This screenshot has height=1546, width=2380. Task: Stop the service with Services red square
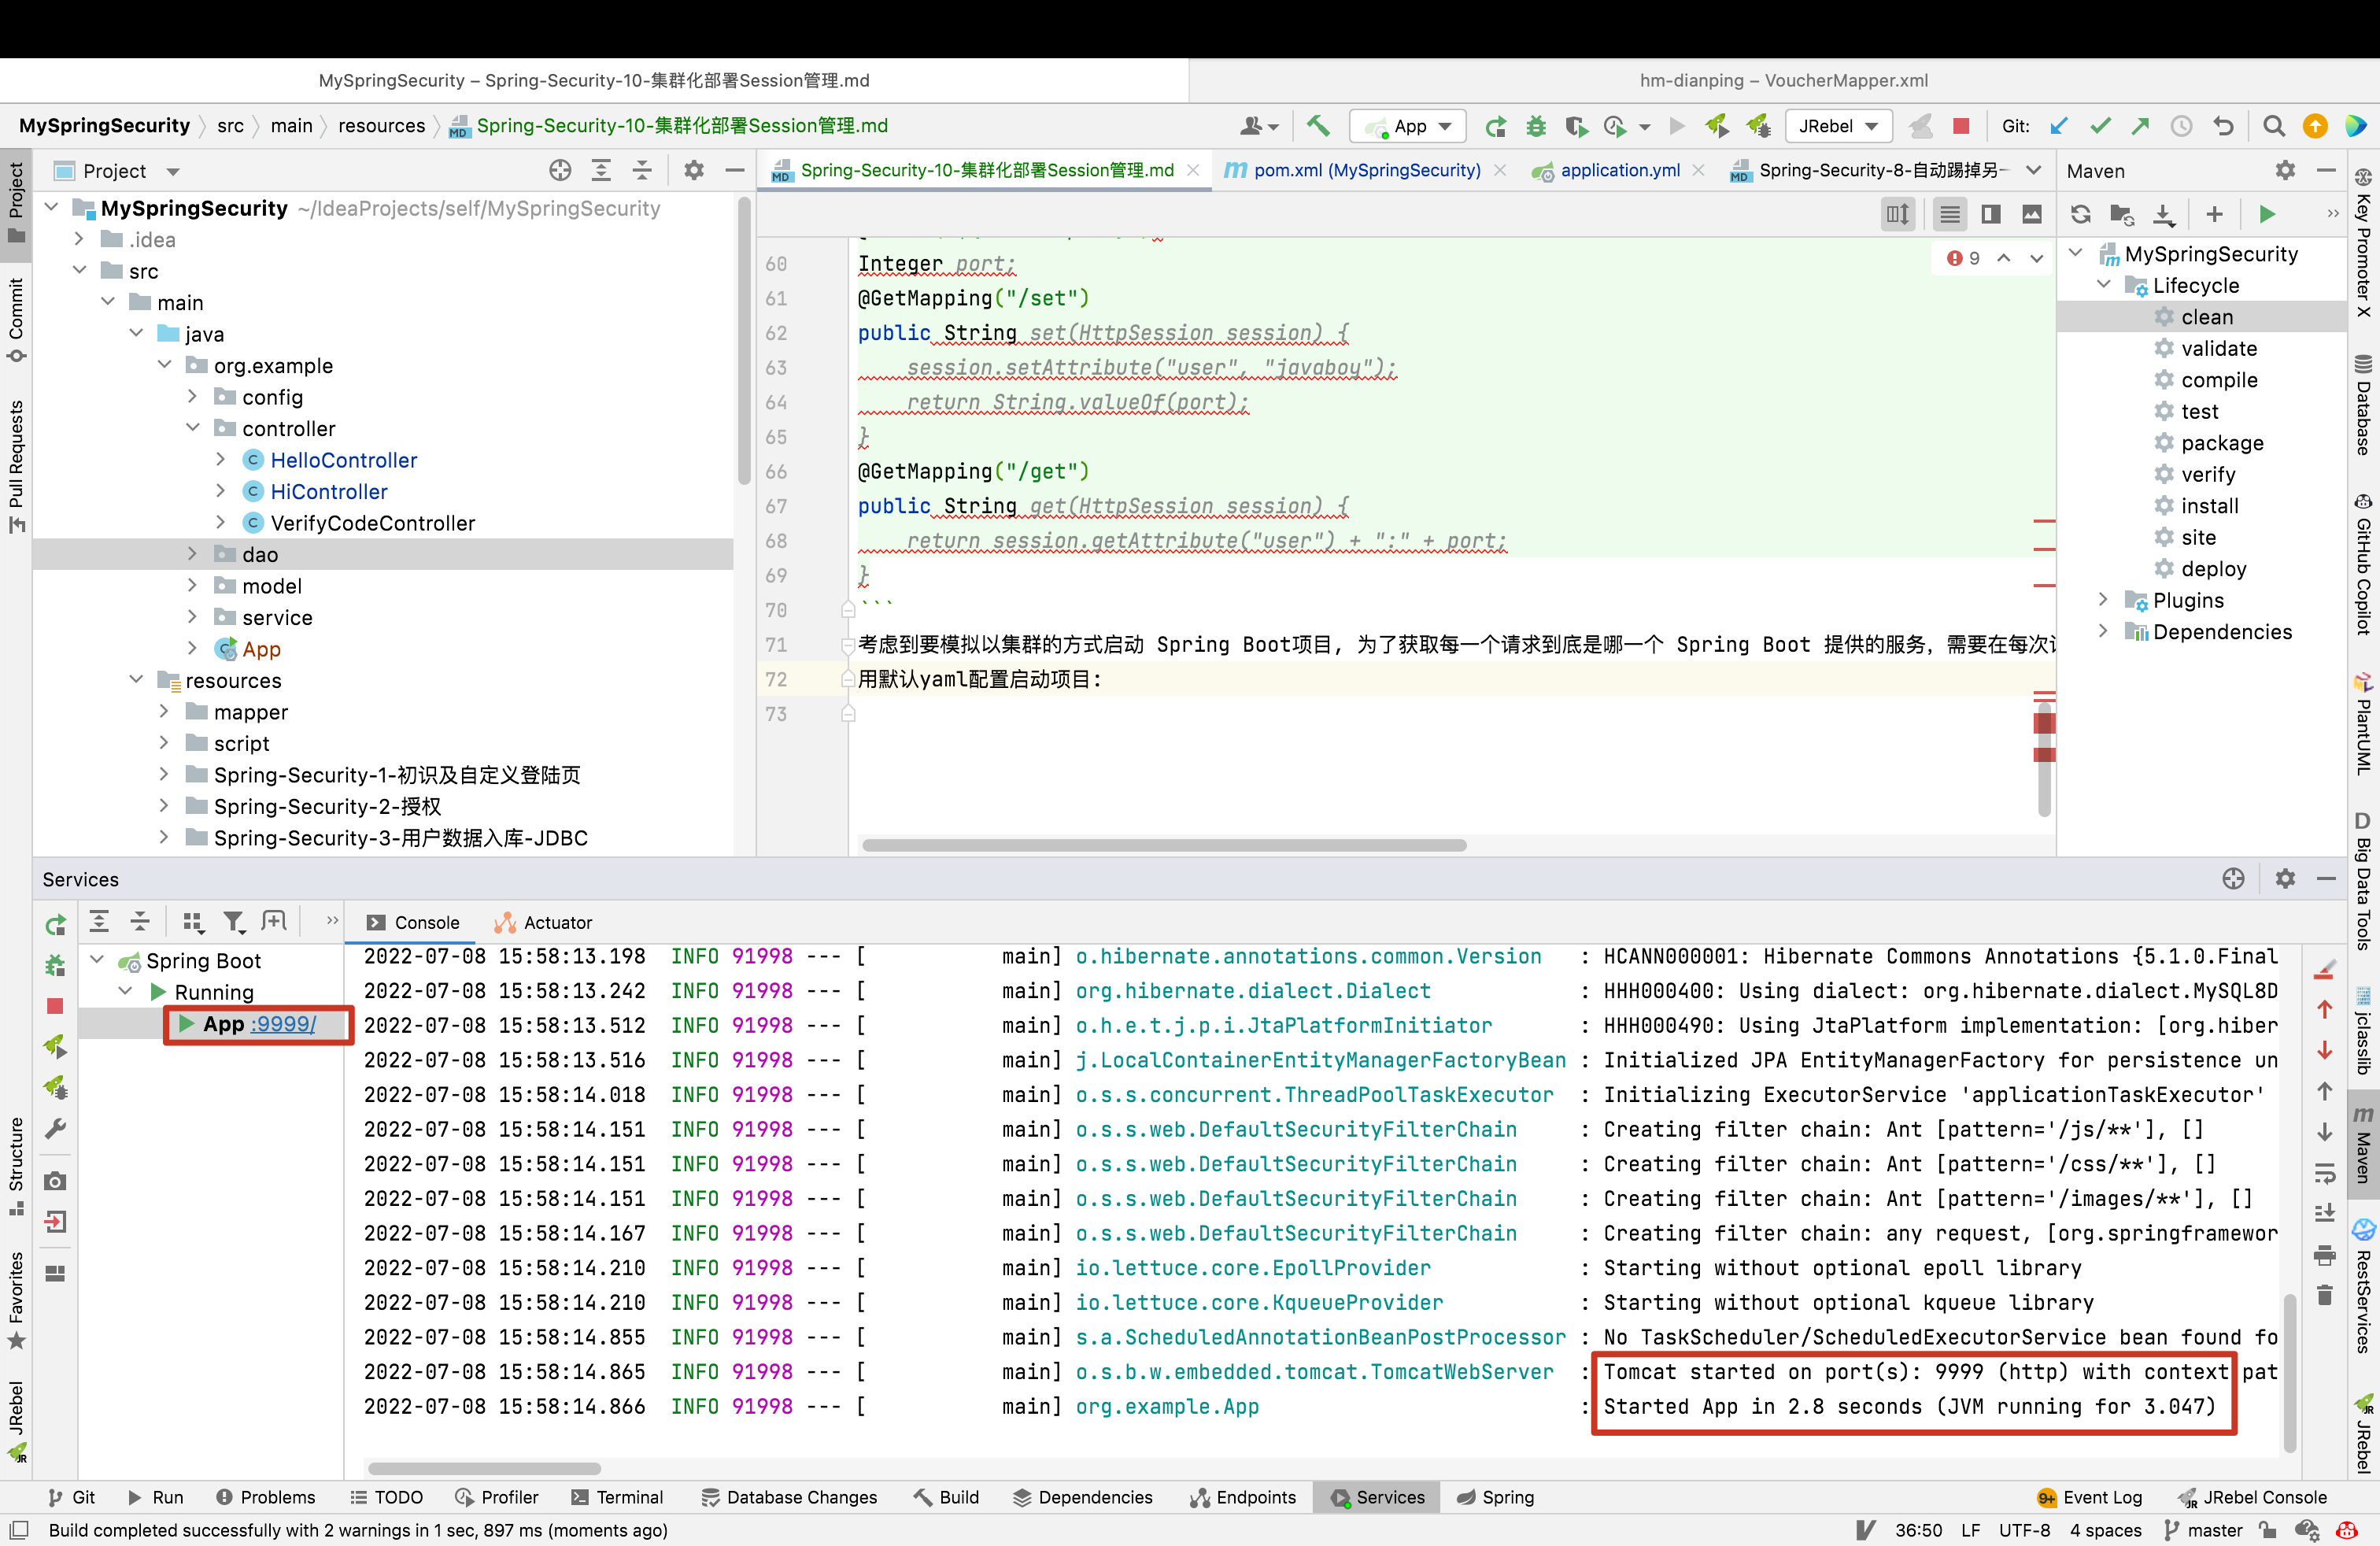tap(55, 1006)
